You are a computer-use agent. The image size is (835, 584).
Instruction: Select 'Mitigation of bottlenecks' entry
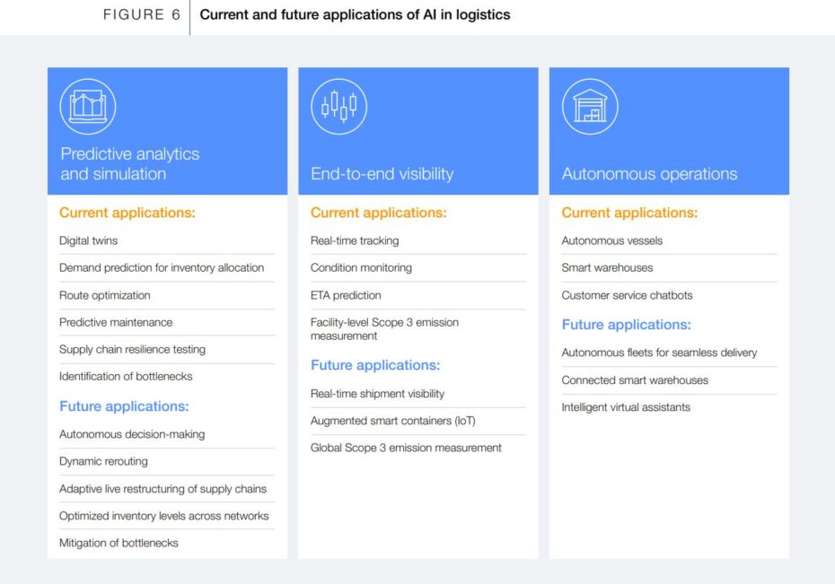(x=119, y=543)
